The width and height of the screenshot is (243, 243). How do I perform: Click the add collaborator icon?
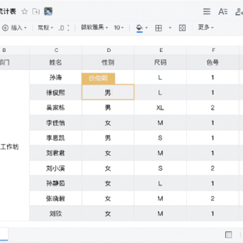(239, 11)
